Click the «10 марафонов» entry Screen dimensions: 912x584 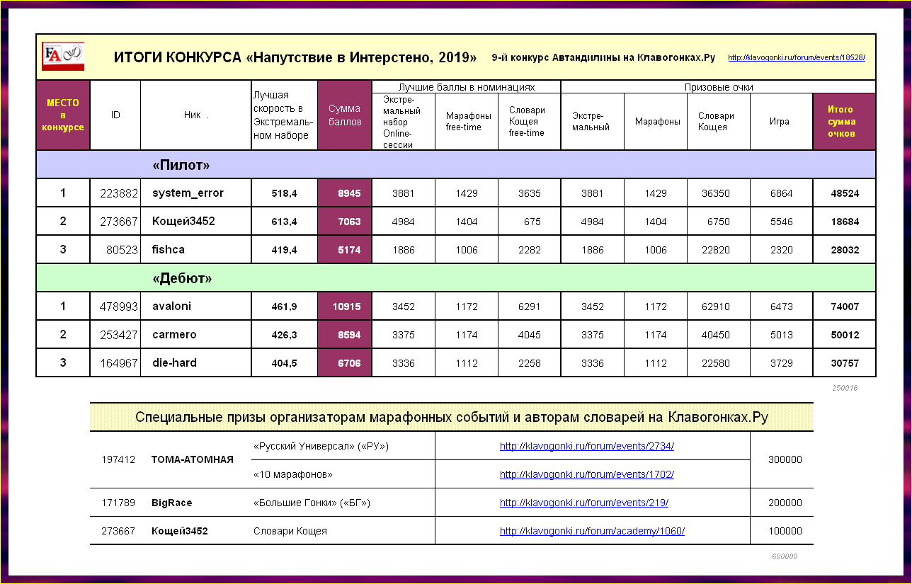(x=293, y=475)
